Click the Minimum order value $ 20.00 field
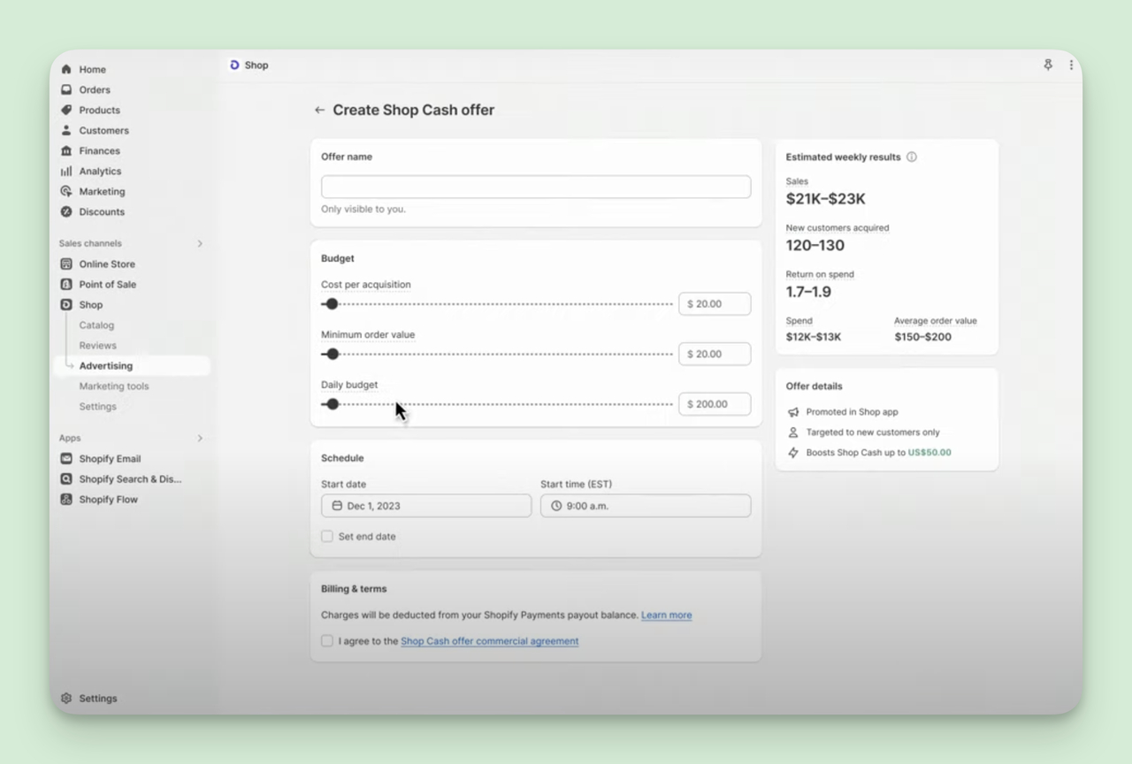Viewport: 1132px width, 764px height. (715, 354)
